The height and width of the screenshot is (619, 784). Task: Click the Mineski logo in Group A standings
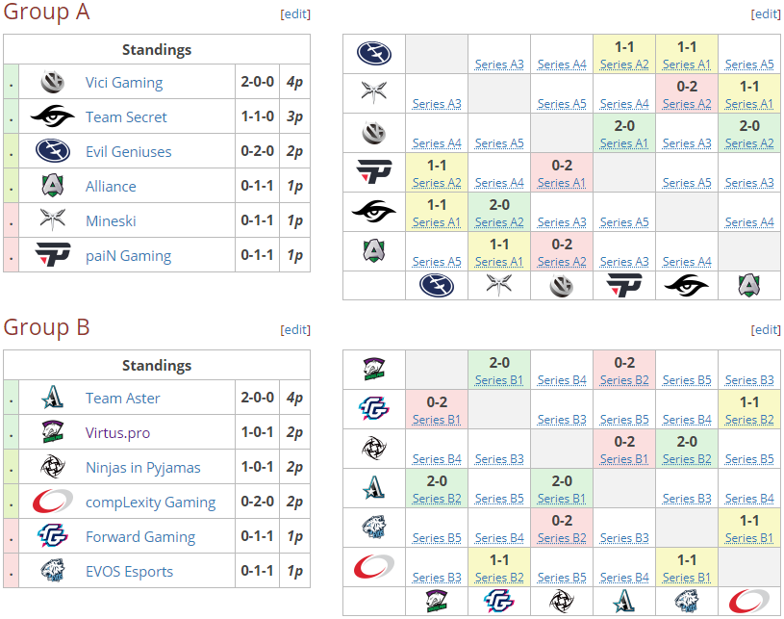[x=52, y=220]
